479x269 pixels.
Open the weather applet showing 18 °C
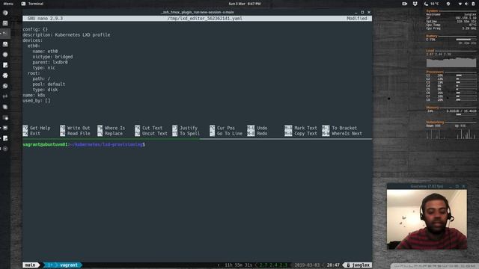tap(431, 4)
